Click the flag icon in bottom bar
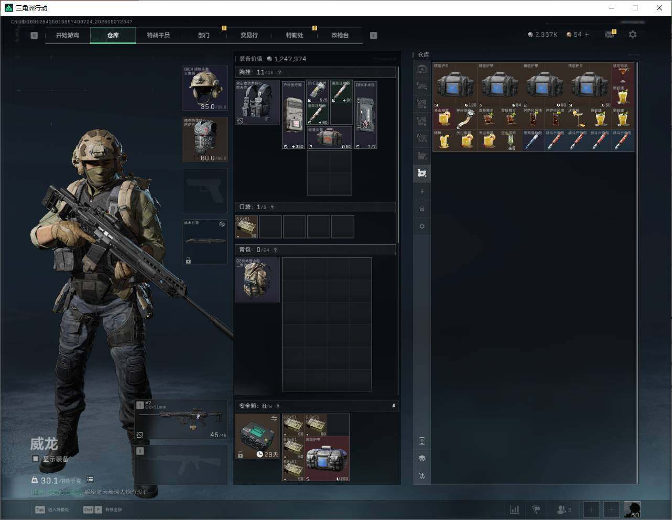 coord(536,510)
